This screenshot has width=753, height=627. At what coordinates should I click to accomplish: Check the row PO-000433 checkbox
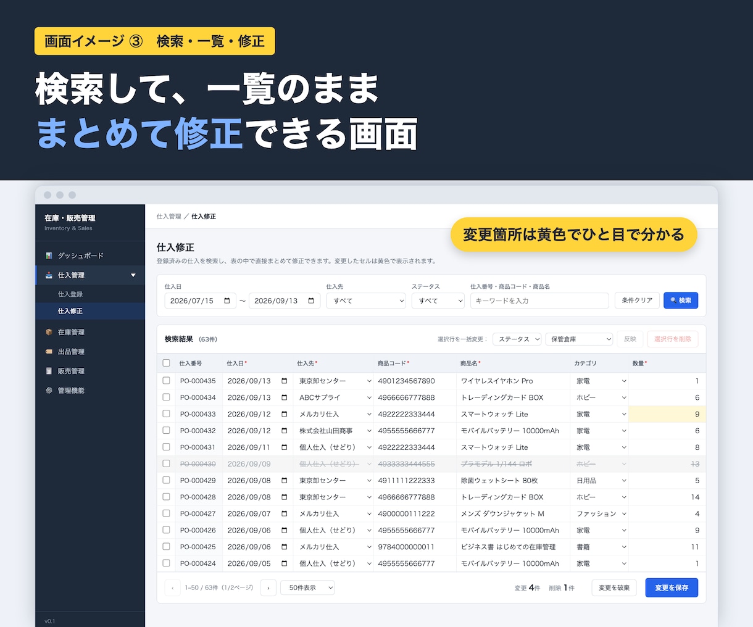166,414
